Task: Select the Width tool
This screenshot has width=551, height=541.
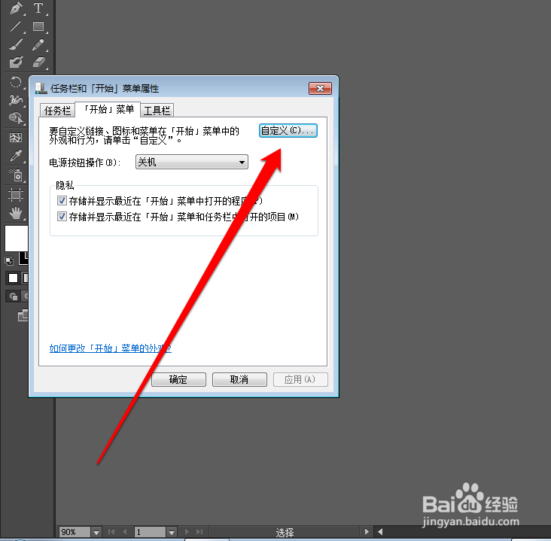Action: 16,100
